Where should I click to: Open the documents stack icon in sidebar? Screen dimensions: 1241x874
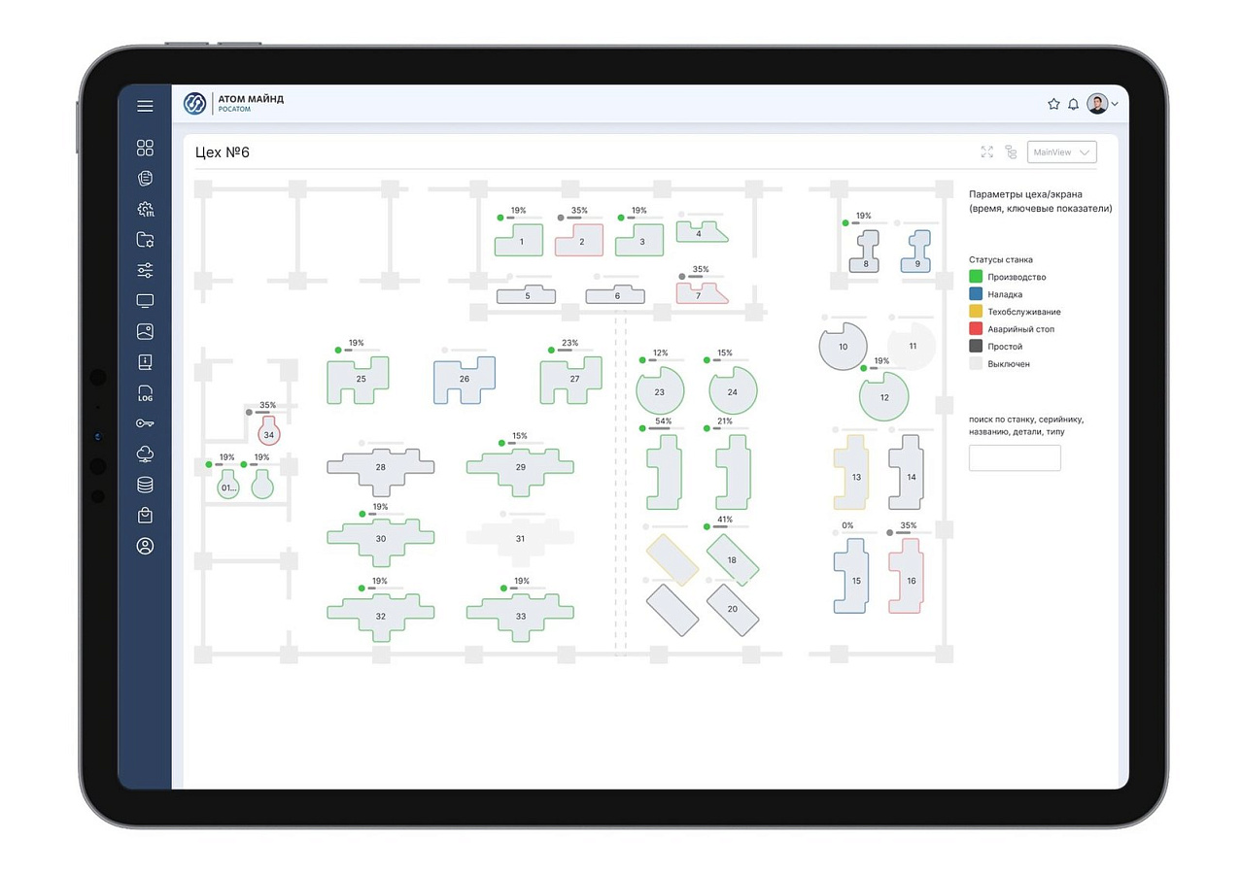pos(145,179)
